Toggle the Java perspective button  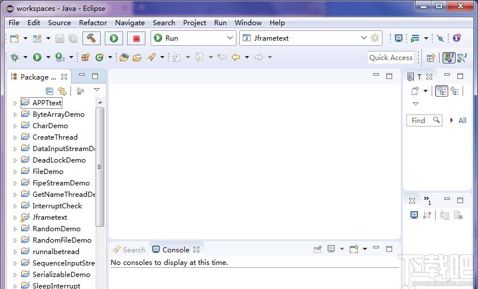(x=449, y=57)
